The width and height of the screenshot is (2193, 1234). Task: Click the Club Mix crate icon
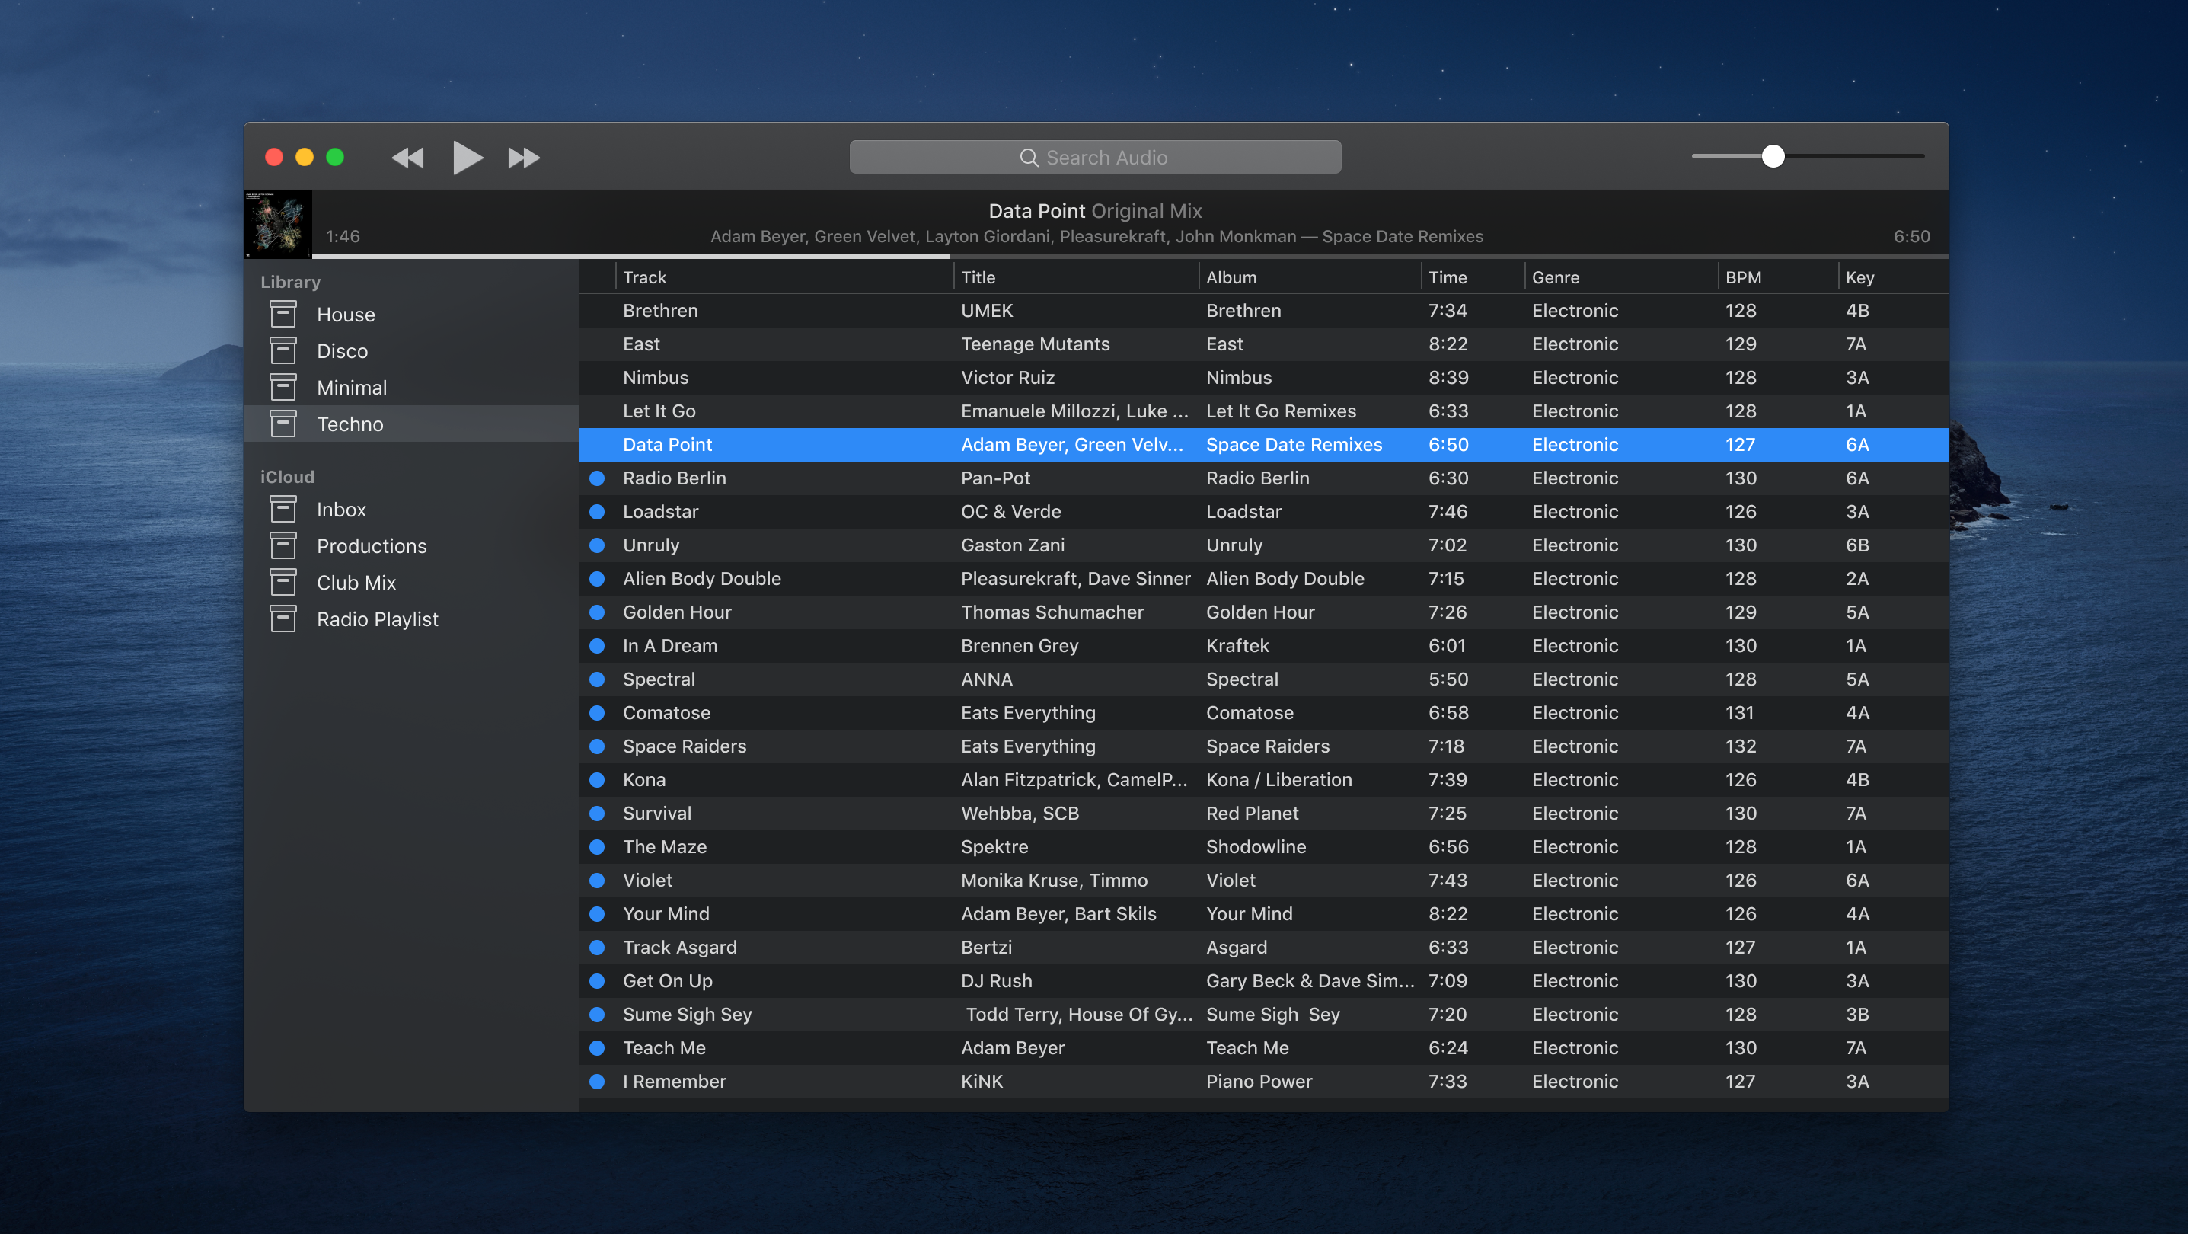point(283,582)
